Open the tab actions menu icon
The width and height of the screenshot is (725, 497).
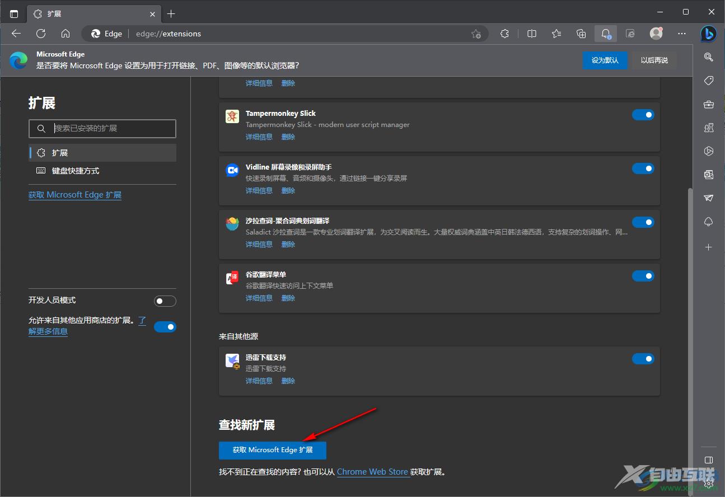[14, 13]
